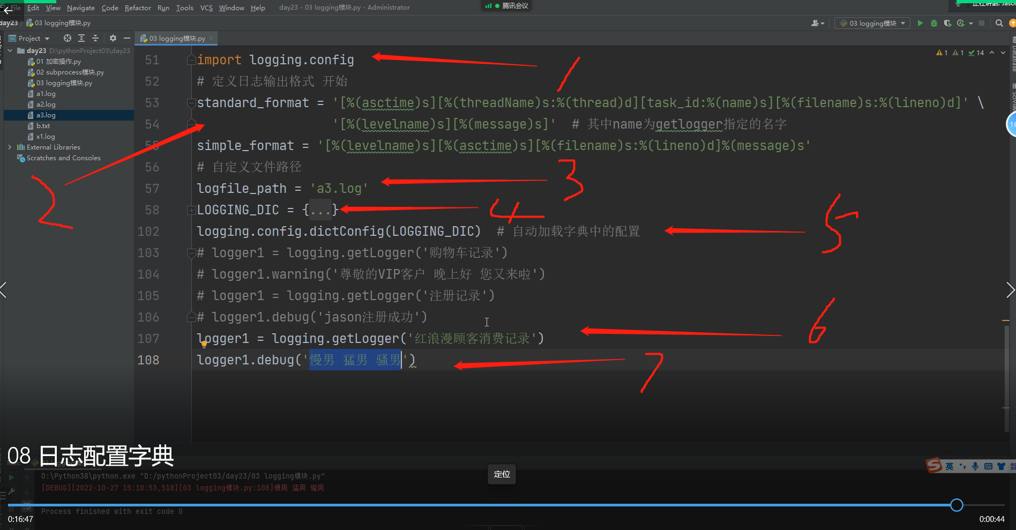Open the Tools menu

[x=185, y=8]
